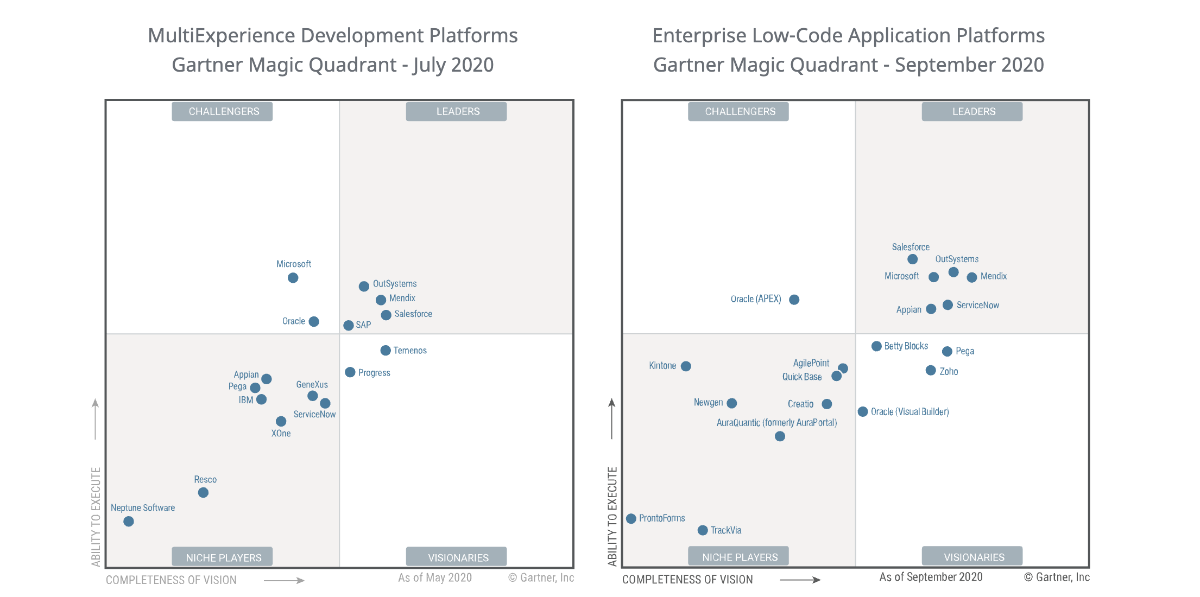
Task: Click the 'As of September 2020' text
Action: click(x=931, y=577)
